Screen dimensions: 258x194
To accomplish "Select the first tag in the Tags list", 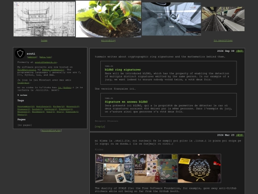I will coord(26,106).
